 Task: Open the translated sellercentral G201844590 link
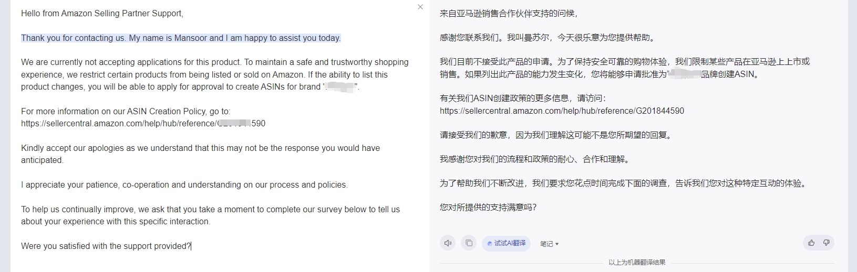click(x=562, y=111)
